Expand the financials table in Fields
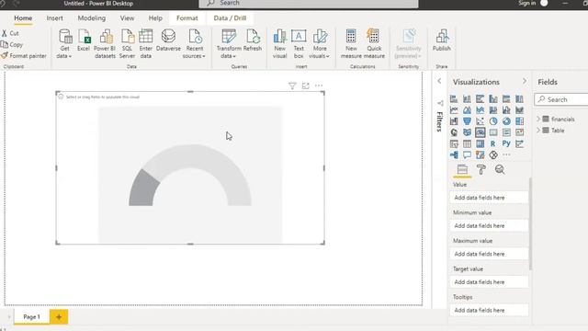Image resolution: width=588 pixels, height=331 pixels. pyautogui.click(x=539, y=119)
